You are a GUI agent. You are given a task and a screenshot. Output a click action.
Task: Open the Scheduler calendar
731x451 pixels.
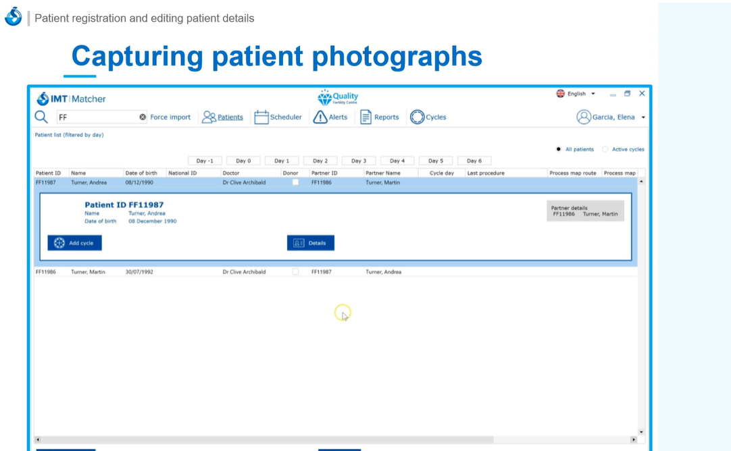(x=278, y=117)
